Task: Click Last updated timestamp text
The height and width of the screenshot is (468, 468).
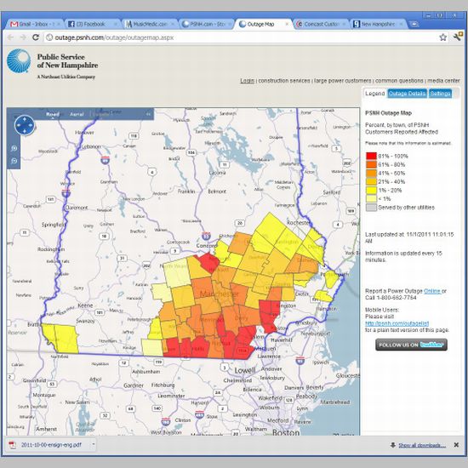Action: coord(409,237)
